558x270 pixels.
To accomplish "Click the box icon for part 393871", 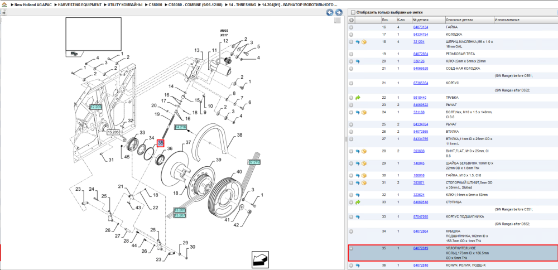I will 364,183.
